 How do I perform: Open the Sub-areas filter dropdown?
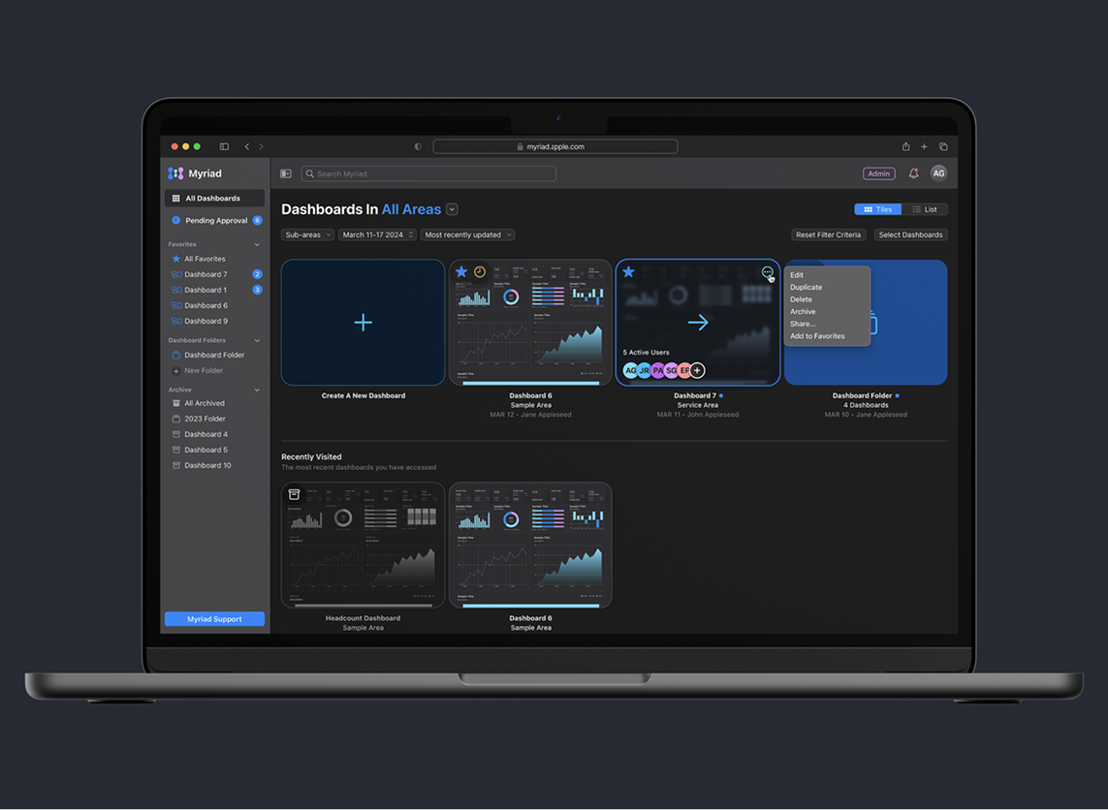[x=306, y=234]
